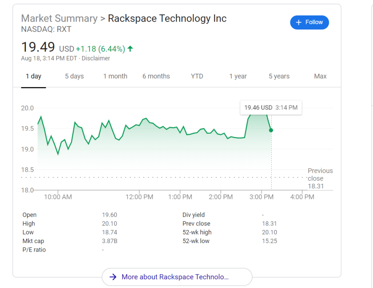Viewport: 373px width, 288px height.
Task: Click the plus icon in Follow button
Action: [298, 22]
